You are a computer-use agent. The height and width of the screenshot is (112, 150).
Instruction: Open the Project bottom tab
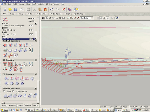pyautogui.click(x=4, y=105)
